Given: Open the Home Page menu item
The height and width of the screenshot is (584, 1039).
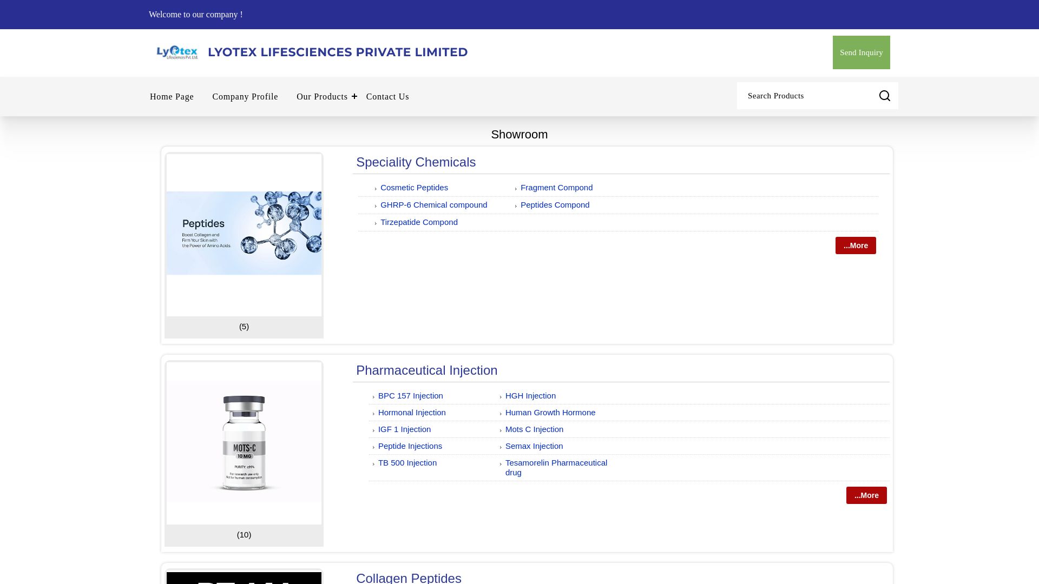Looking at the screenshot, I should pos(172,97).
